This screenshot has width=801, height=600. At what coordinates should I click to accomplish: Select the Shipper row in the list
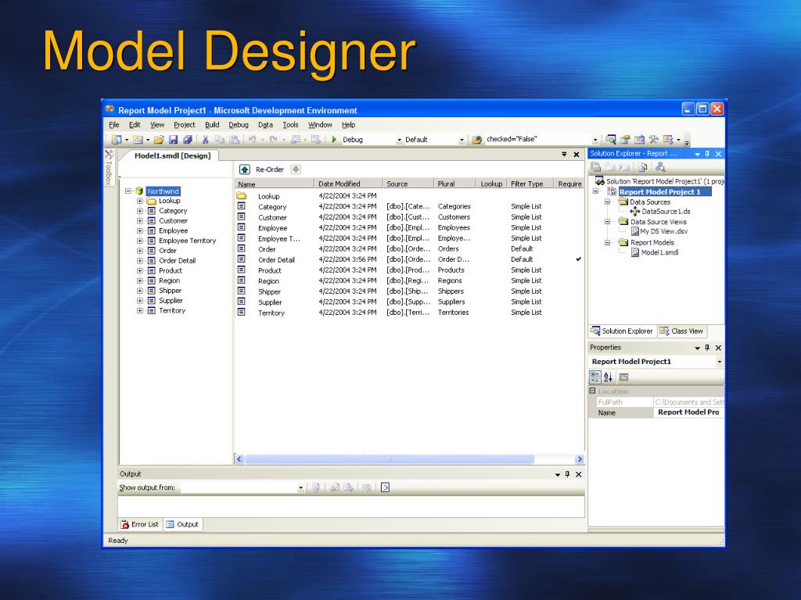tap(408, 291)
